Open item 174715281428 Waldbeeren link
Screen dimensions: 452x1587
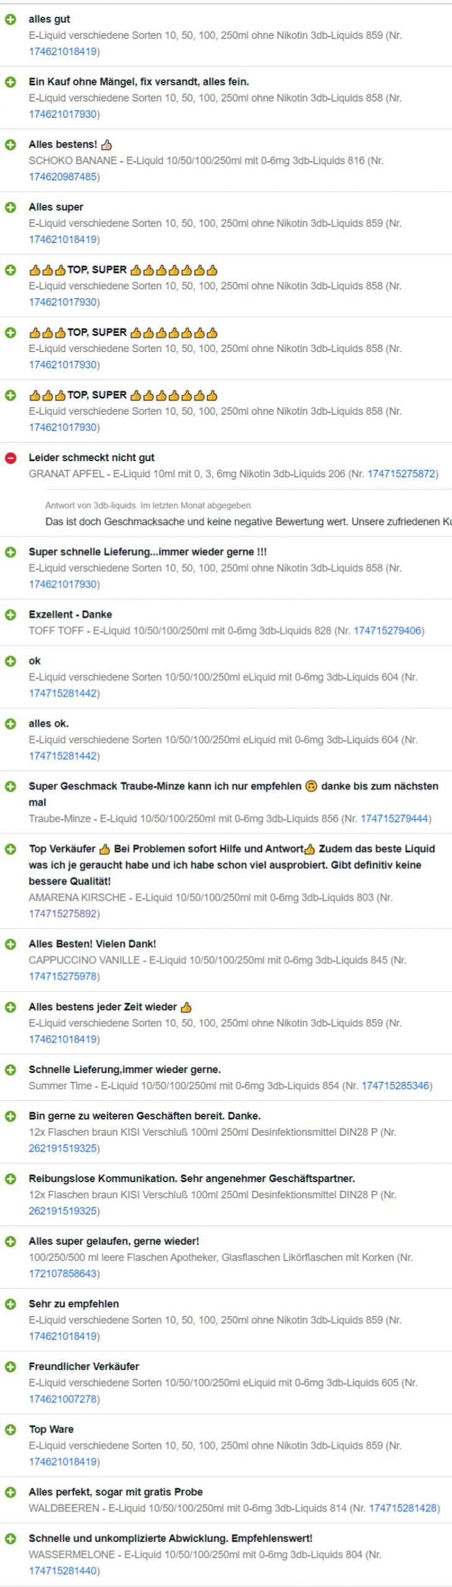(402, 1508)
